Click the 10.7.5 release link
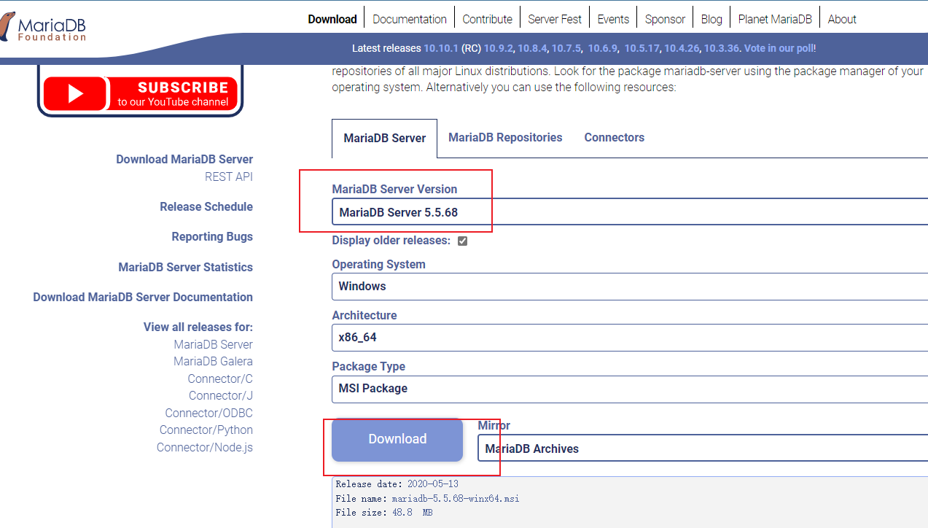Viewport: 928px width, 528px height. pyautogui.click(x=566, y=48)
